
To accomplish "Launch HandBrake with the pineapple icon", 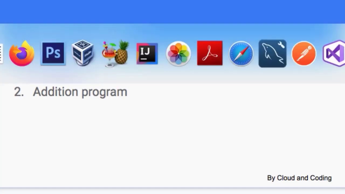I will [x=115, y=53].
